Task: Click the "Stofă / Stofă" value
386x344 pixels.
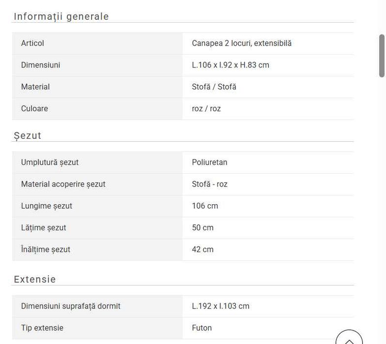Action: 214,87
